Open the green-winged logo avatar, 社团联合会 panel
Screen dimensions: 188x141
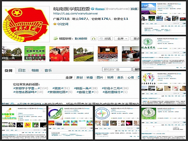coord(56,113)
